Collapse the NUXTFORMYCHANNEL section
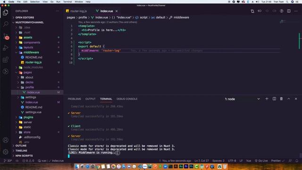 [29, 22]
